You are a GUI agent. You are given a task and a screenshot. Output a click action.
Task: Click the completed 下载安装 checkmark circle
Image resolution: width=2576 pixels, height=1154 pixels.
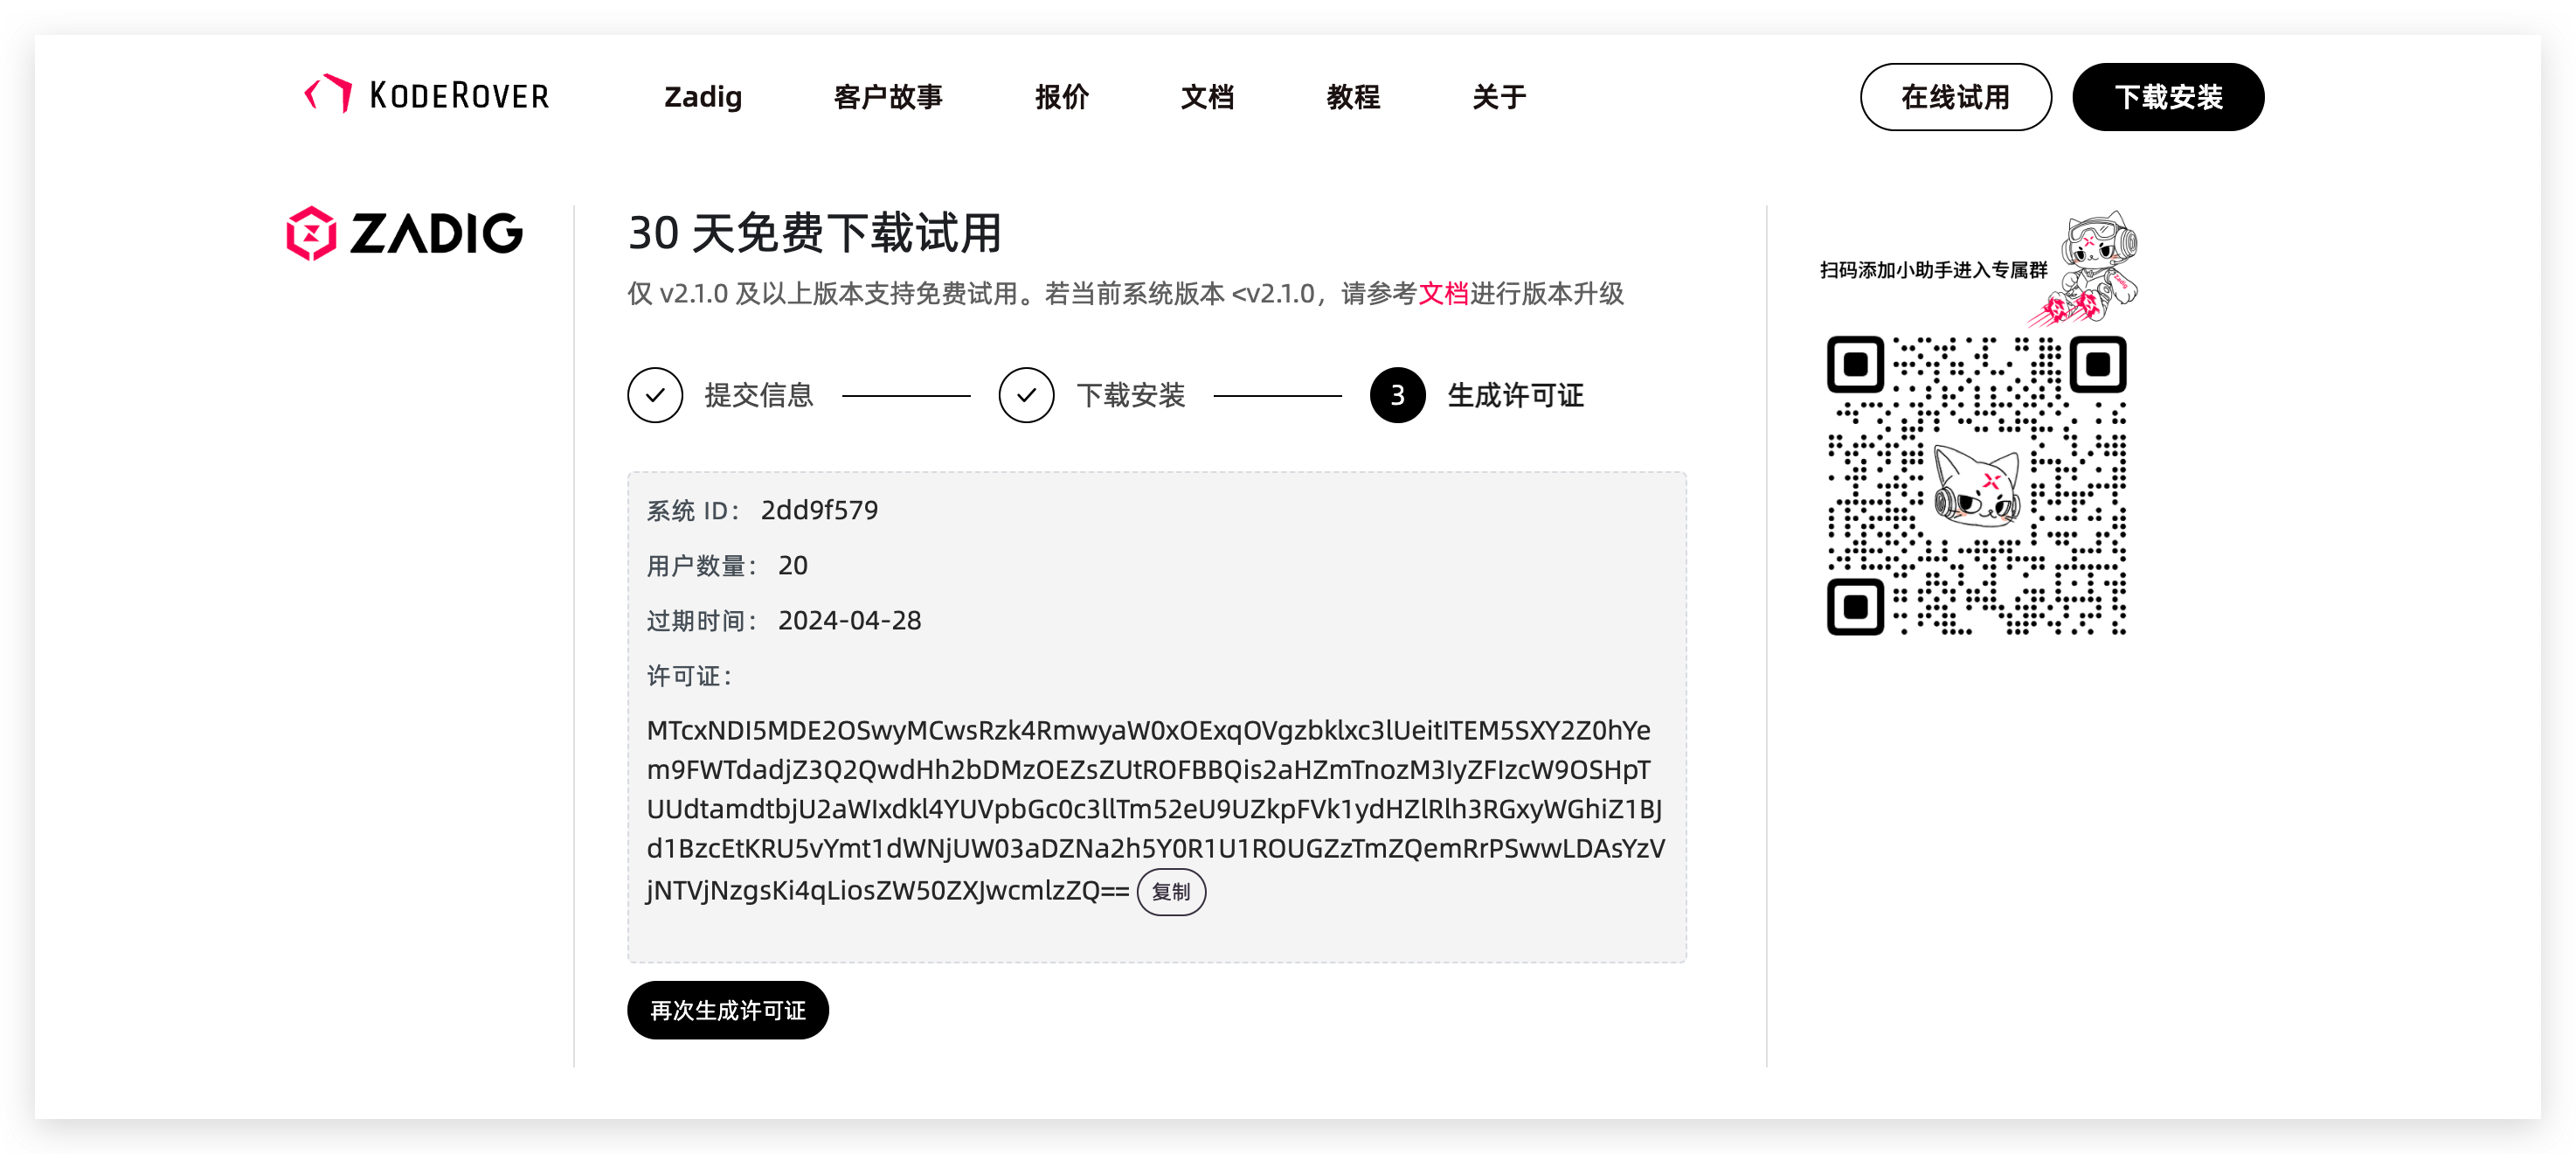point(1026,395)
